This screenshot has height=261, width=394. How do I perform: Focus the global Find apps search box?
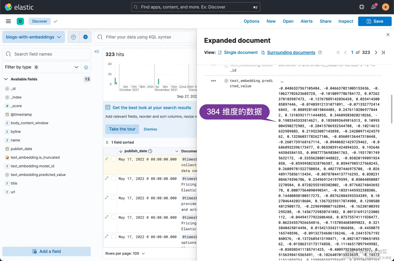[x=196, y=7]
